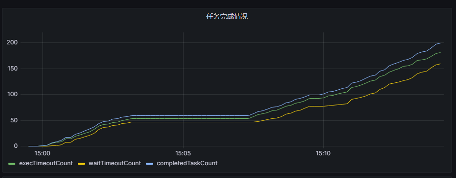456x178 pixels.
Task: Click the green execTimeoutCount color swatch
Action: pos(12,164)
